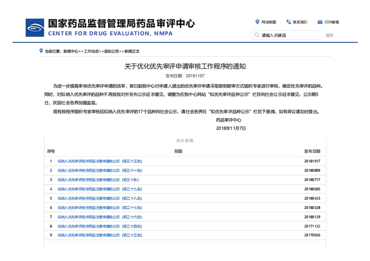The width and height of the screenshot is (370, 261).
Task: Select the 第二十八批 notice dated 20180423
Action: (x=100, y=198)
